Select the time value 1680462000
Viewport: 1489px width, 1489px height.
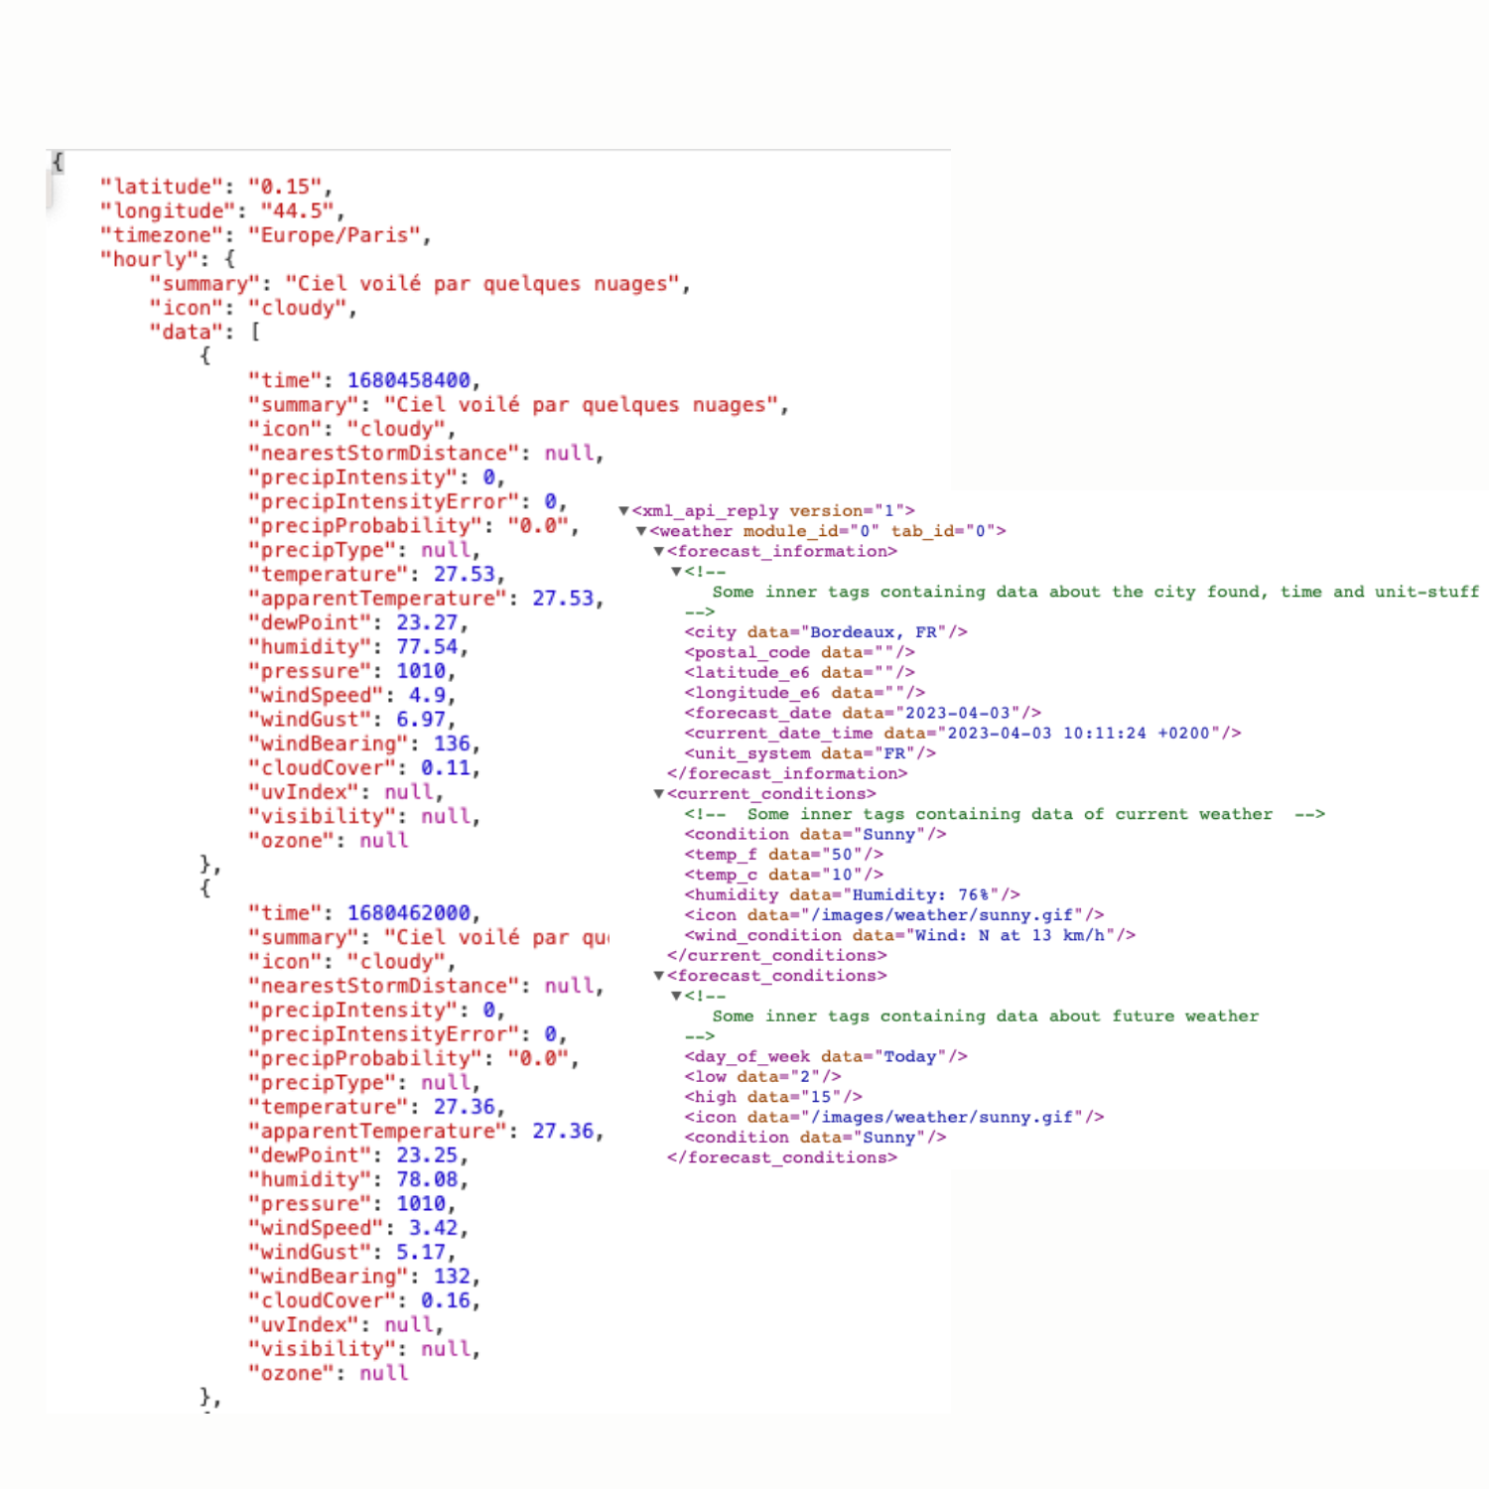pyautogui.click(x=409, y=912)
